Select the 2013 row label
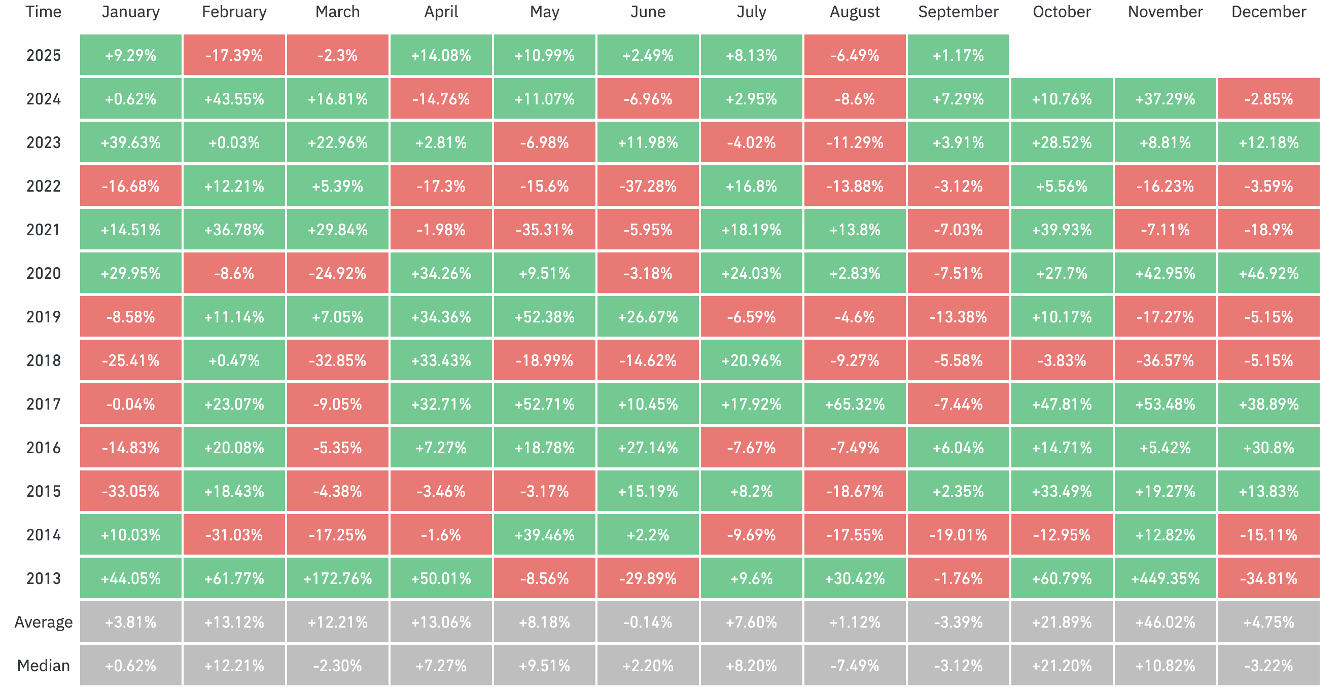This screenshot has height=694, width=1340. coord(43,578)
